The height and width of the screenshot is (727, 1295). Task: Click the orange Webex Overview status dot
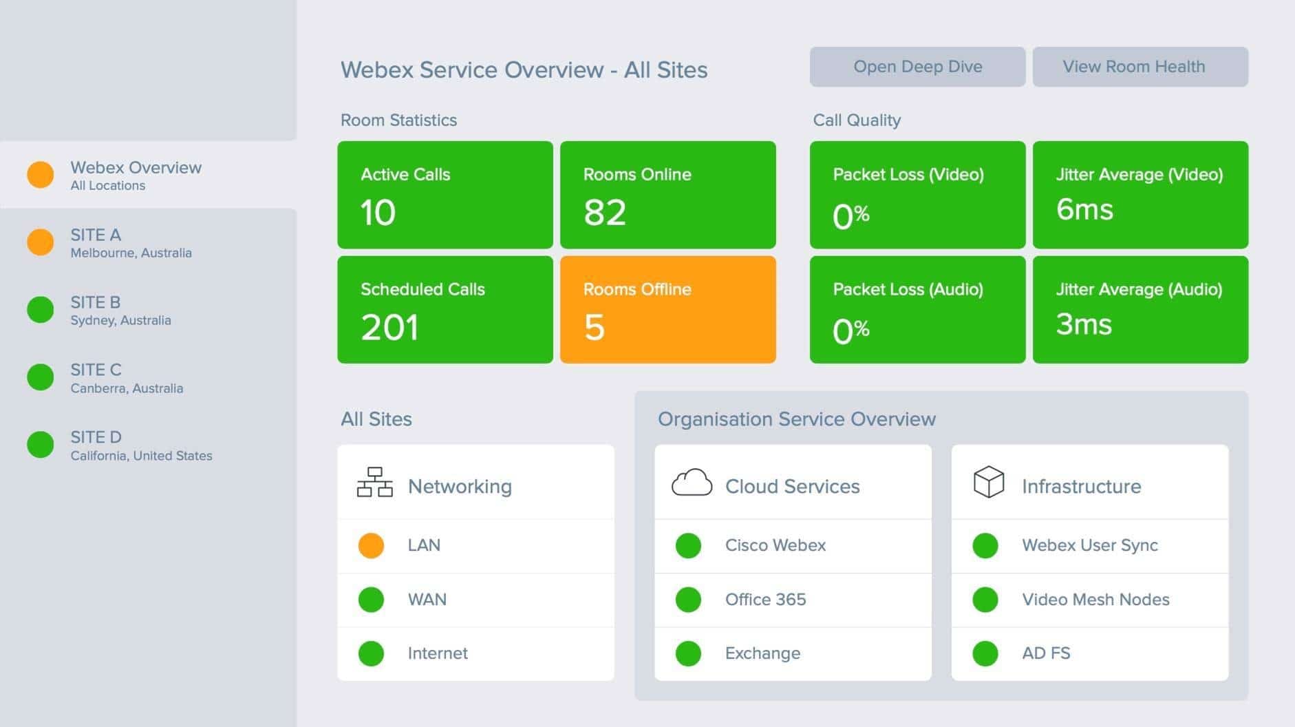(x=40, y=175)
